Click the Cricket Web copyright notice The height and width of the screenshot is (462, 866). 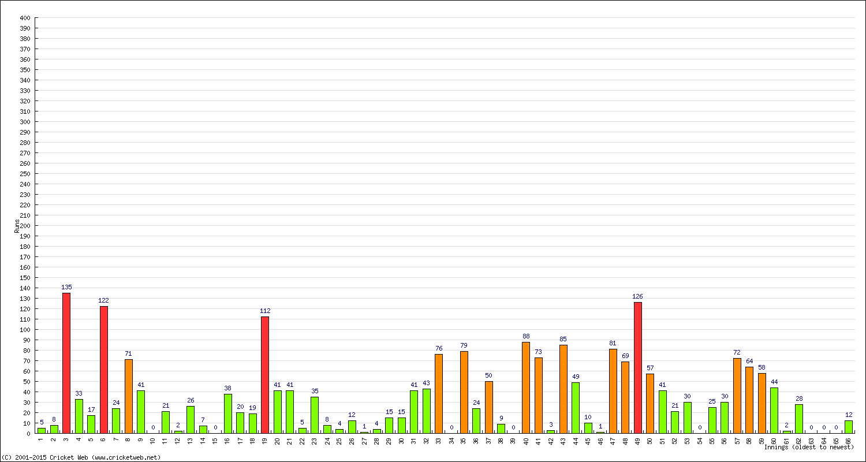point(80,457)
